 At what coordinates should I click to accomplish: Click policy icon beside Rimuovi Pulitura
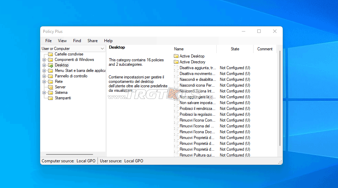[176, 155]
